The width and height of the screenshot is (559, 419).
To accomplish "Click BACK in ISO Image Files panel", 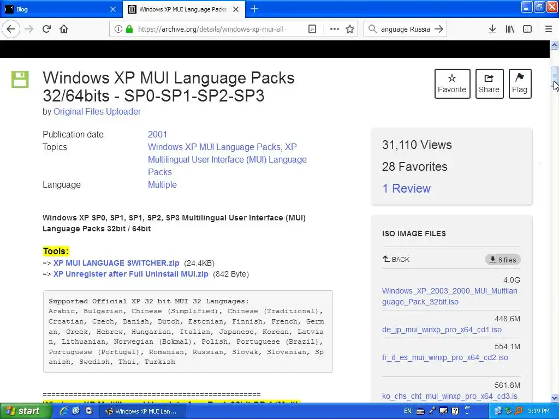I will pyautogui.click(x=396, y=259).
